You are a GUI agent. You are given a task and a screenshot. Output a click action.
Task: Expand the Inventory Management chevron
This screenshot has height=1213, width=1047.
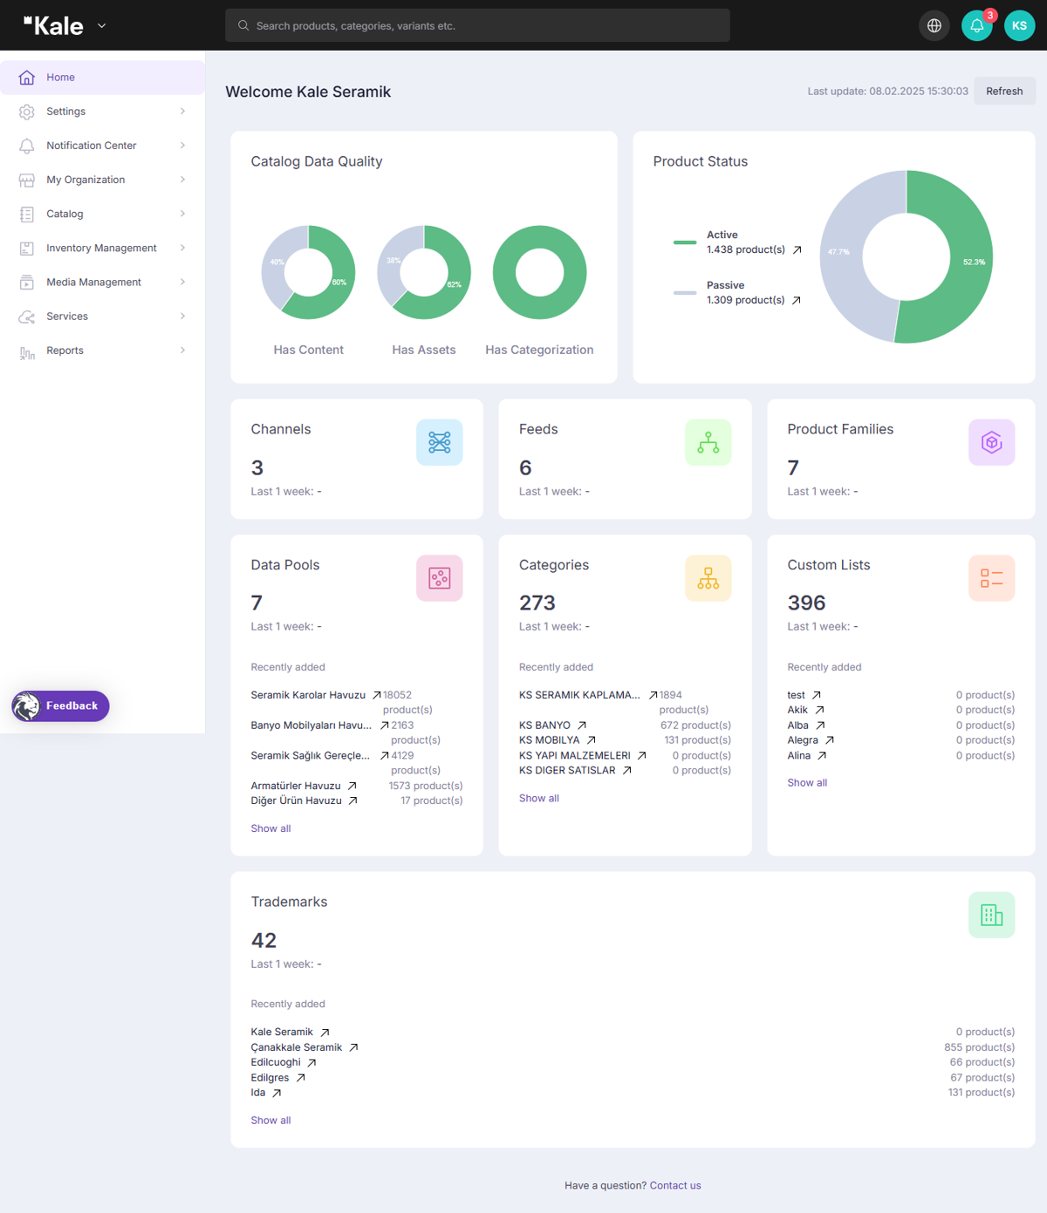click(x=182, y=248)
